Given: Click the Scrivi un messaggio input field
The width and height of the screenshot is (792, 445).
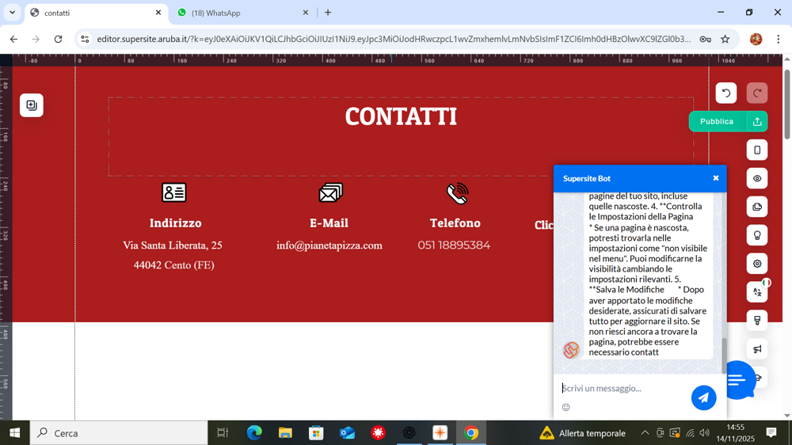Looking at the screenshot, I should 622,389.
